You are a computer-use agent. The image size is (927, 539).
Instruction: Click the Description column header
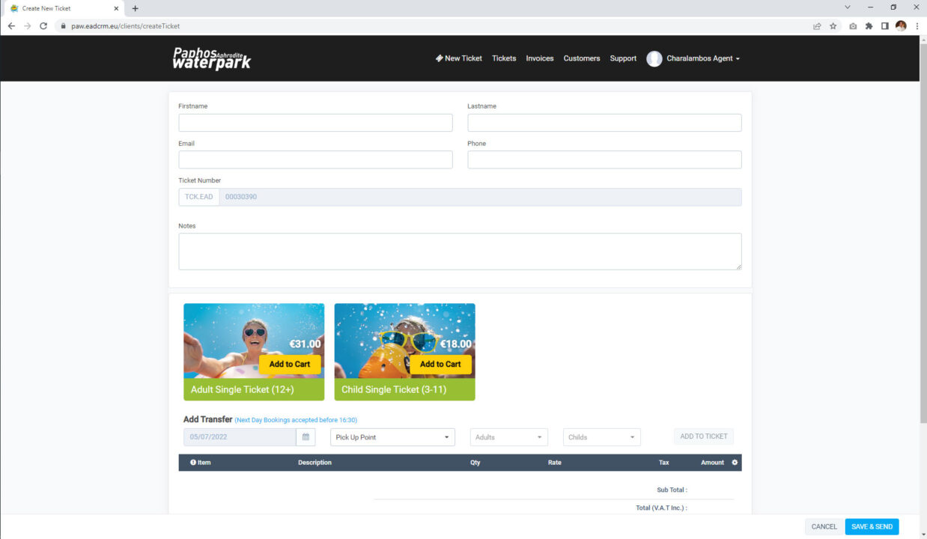coord(314,463)
